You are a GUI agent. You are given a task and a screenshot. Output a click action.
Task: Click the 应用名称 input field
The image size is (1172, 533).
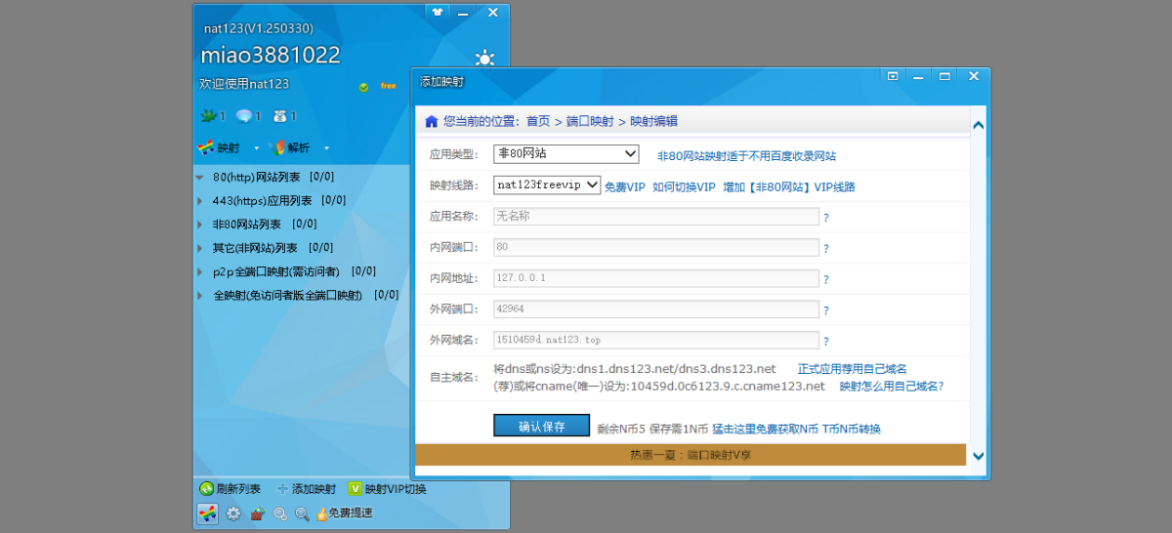(656, 217)
